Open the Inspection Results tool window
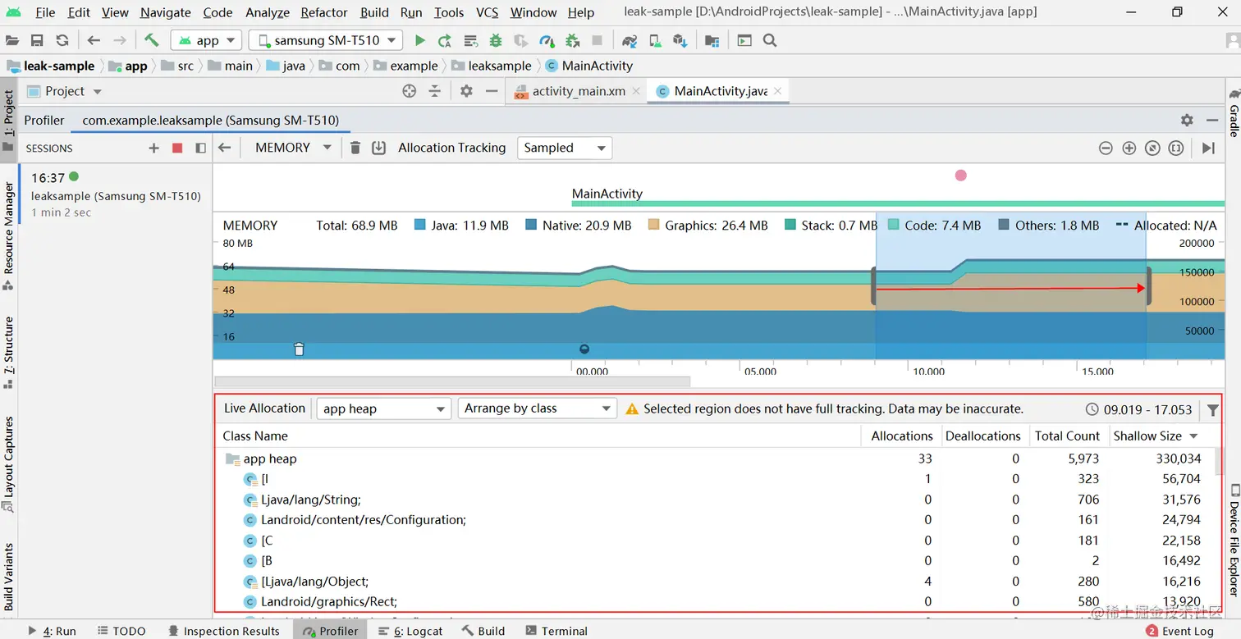Screen dimensions: 1241x639 pos(224,631)
